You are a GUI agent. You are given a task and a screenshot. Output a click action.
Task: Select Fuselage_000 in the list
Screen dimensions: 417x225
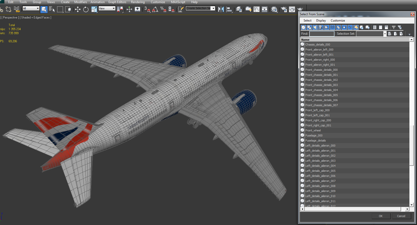point(355,136)
